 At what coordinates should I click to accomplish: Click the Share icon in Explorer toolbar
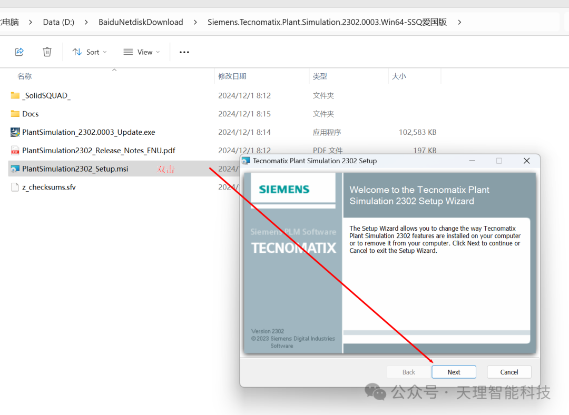point(19,52)
